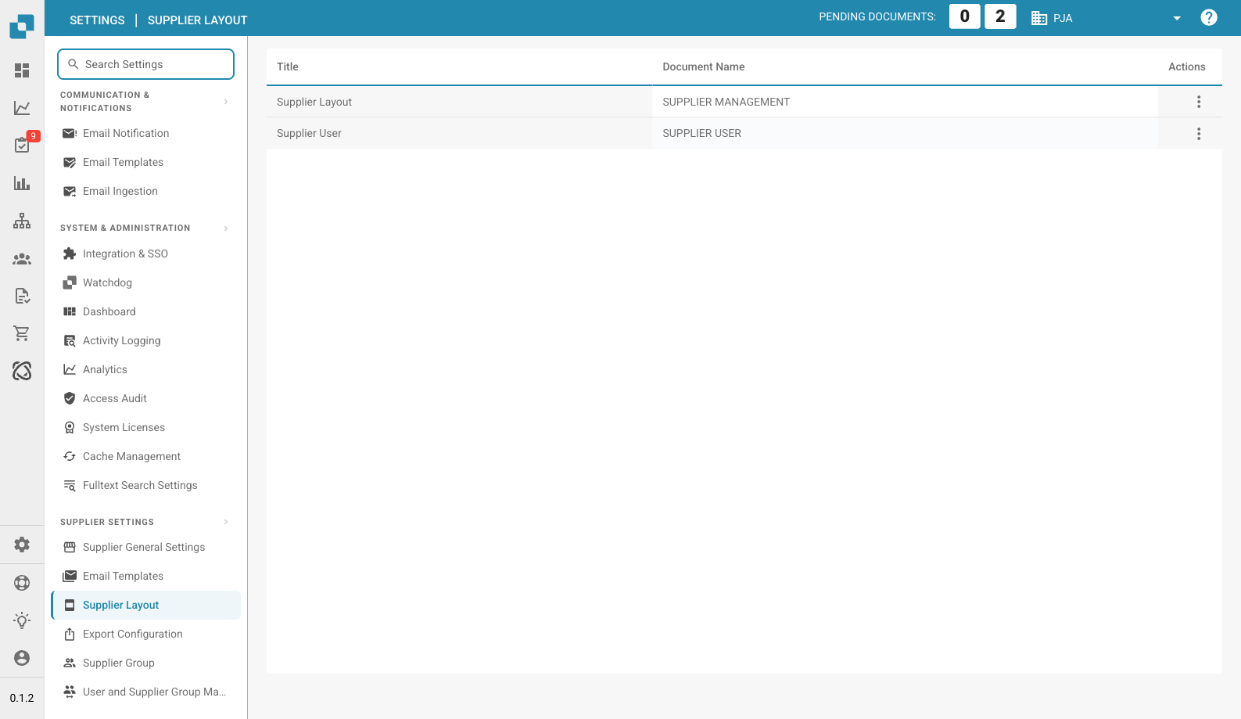Select Watchdog in the settings menu
The height and width of the screenshot is (719, 1241).
(145, 282)
